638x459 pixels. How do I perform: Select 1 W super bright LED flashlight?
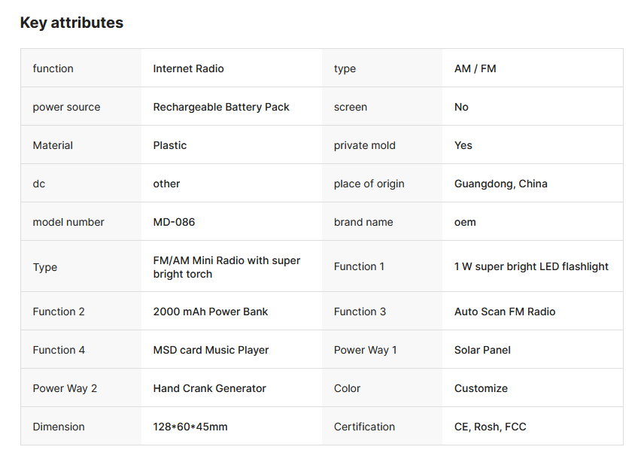(x=531, y=266)
